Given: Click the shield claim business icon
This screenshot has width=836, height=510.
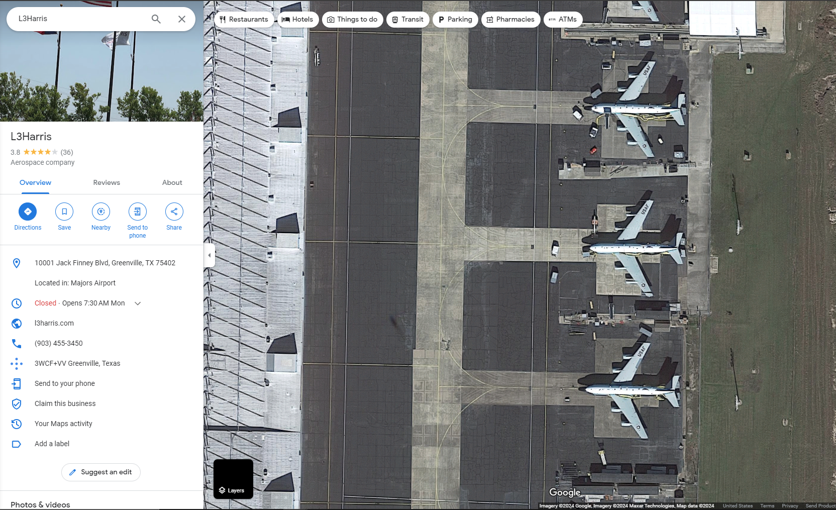Looking at the screenshot, I should [x=17, y=403].
